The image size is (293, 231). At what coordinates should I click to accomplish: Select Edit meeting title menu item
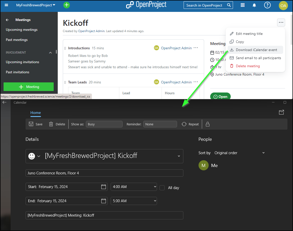pos(255,34)
